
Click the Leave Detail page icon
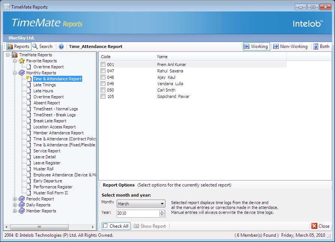click(x=29, y=157)
